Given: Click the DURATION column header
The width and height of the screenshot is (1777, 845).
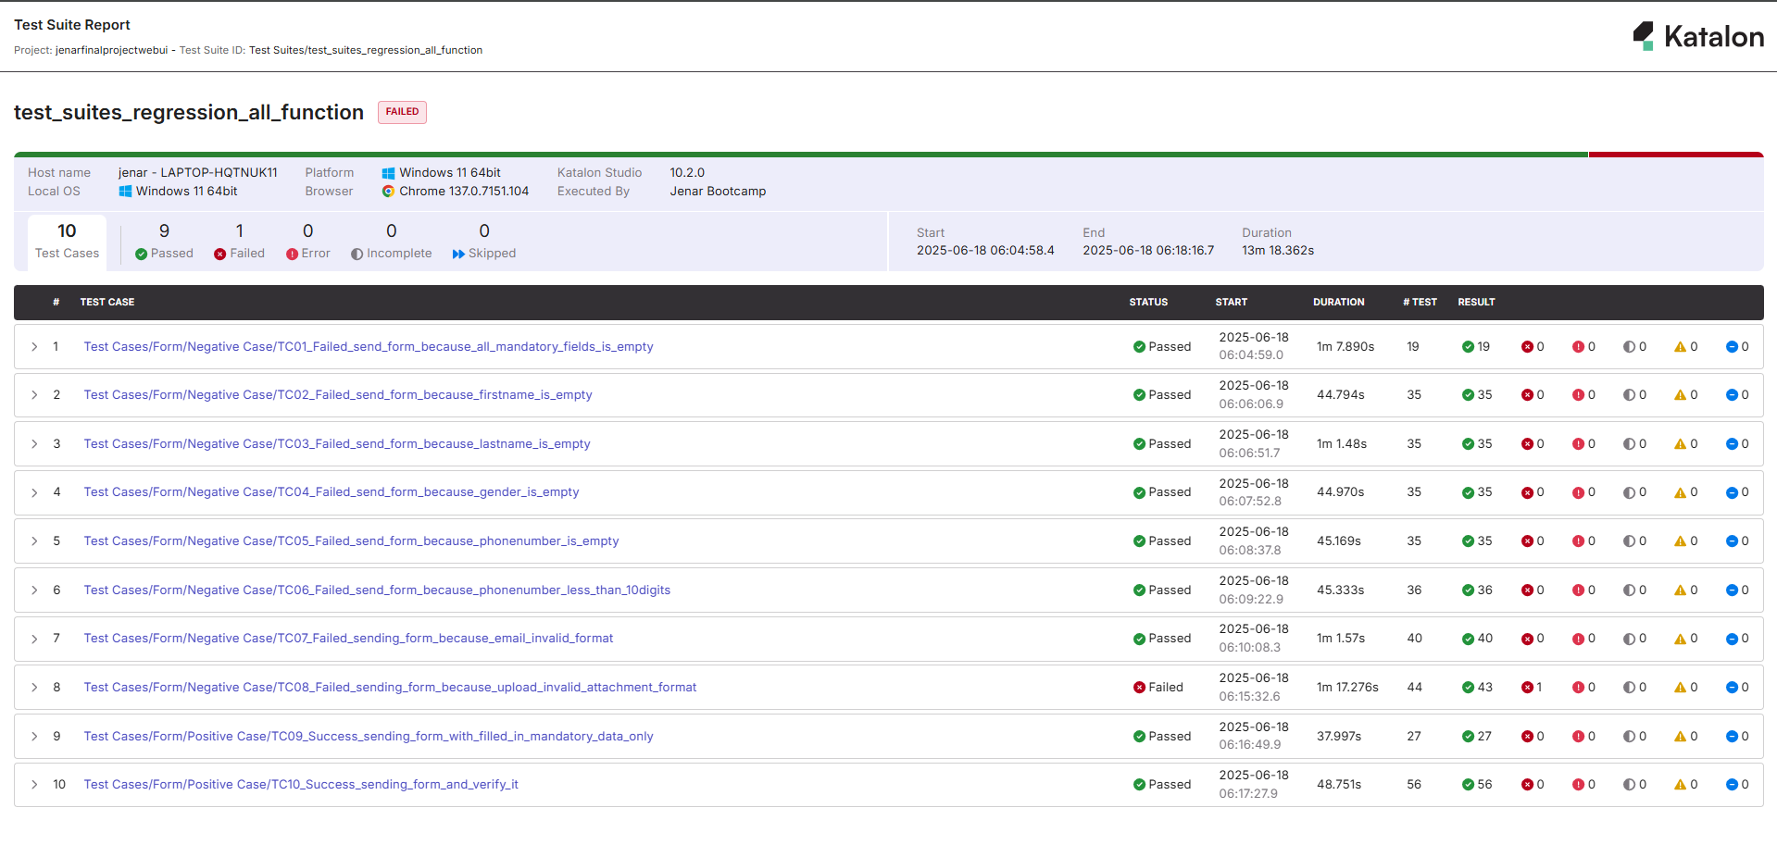Looking at the screenshot, I should pyautogui.click(x=1338, y=303).
